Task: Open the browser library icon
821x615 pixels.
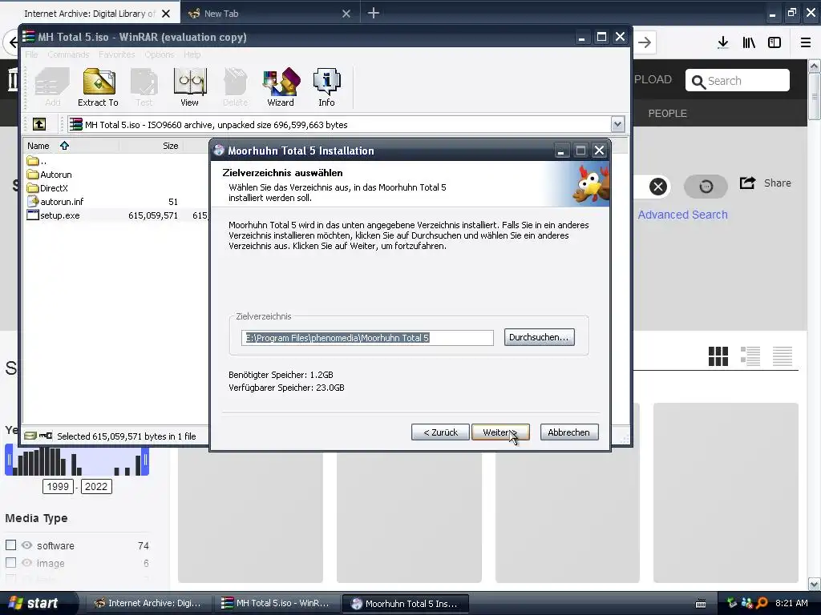Action: tap(749, 42)
